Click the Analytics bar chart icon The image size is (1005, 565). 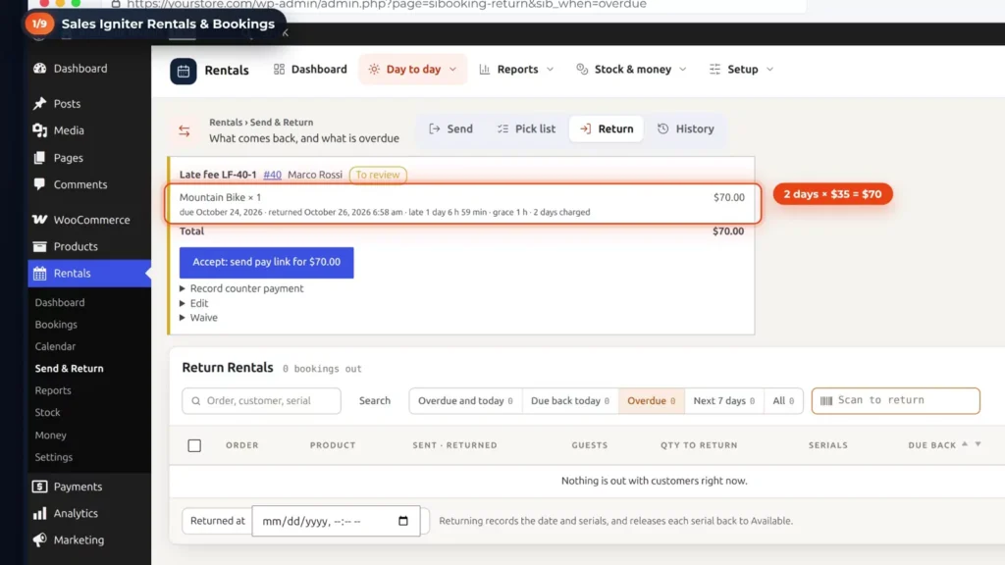click(x=39, y=513)
